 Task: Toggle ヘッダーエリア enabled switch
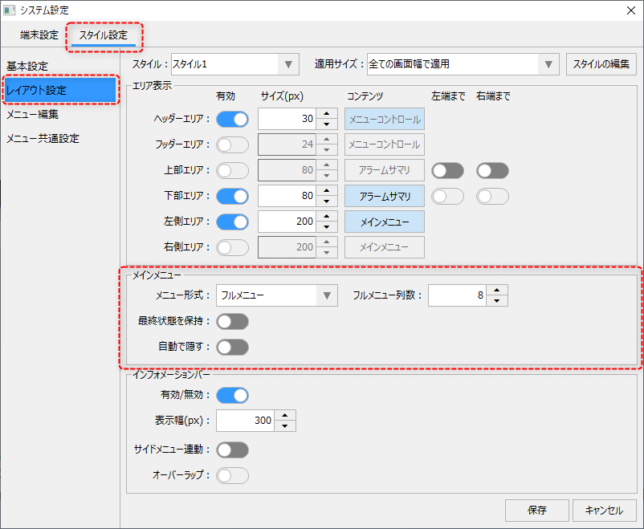(x=232, y=120)
